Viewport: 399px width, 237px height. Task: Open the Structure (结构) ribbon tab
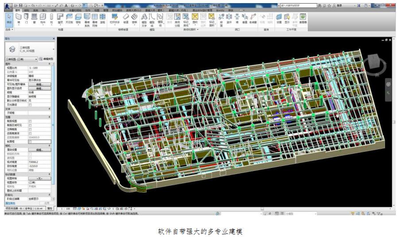click(x=27, y=10)
